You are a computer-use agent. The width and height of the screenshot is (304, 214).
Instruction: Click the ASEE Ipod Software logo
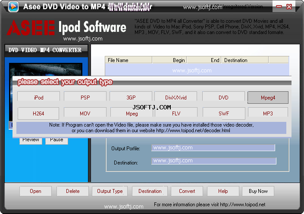[66, 28]
